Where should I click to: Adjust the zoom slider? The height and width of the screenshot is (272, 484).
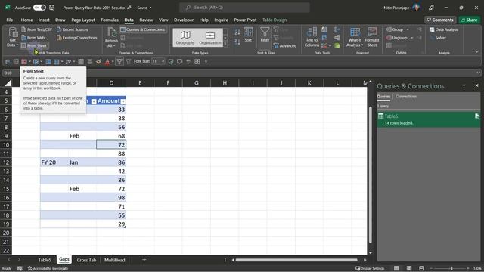coord(451,269)
